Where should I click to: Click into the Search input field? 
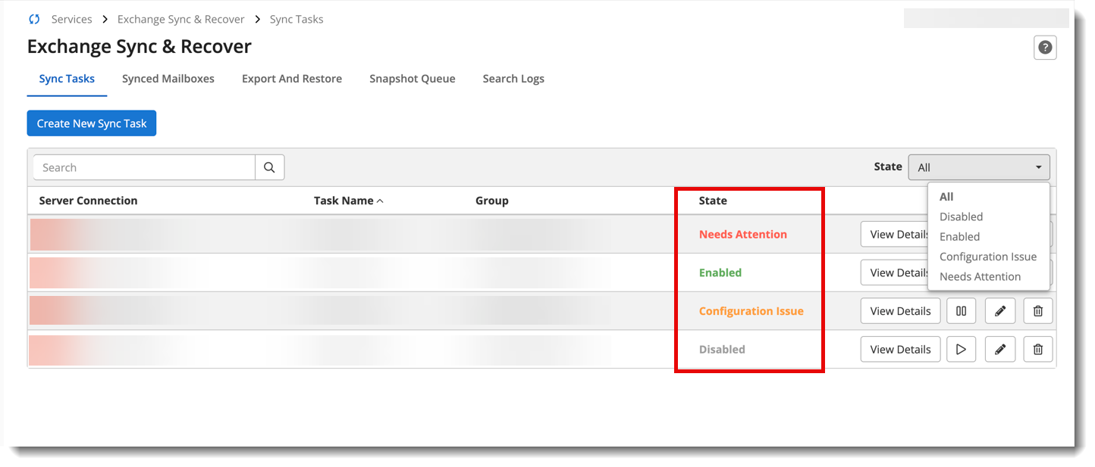(x=144, y=167)
